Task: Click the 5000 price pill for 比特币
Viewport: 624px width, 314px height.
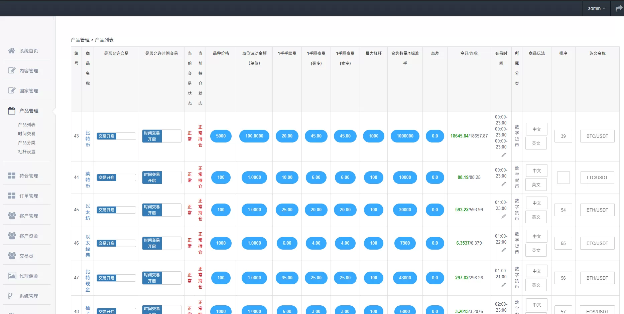Action: pyautogui.click(x=221, y=136)
